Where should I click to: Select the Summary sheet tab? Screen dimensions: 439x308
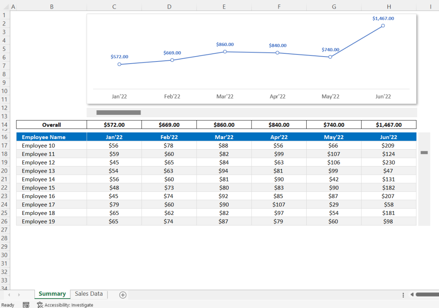pos(52,294)
